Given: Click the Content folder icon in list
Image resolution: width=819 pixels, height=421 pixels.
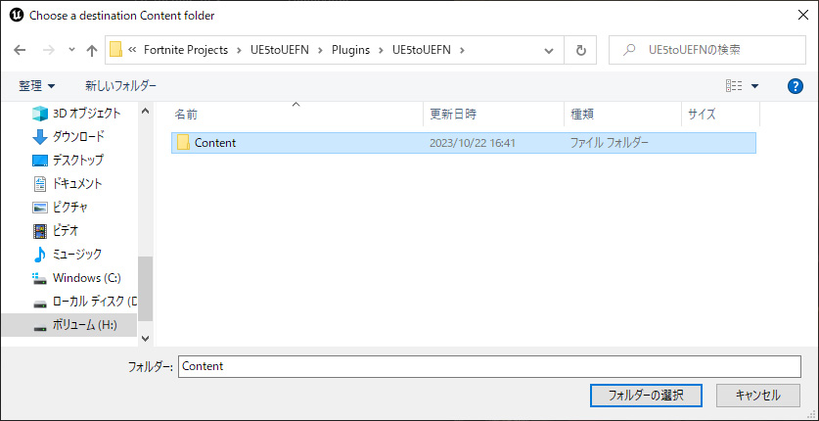Looking at the screenshot, I should [183, 142].
